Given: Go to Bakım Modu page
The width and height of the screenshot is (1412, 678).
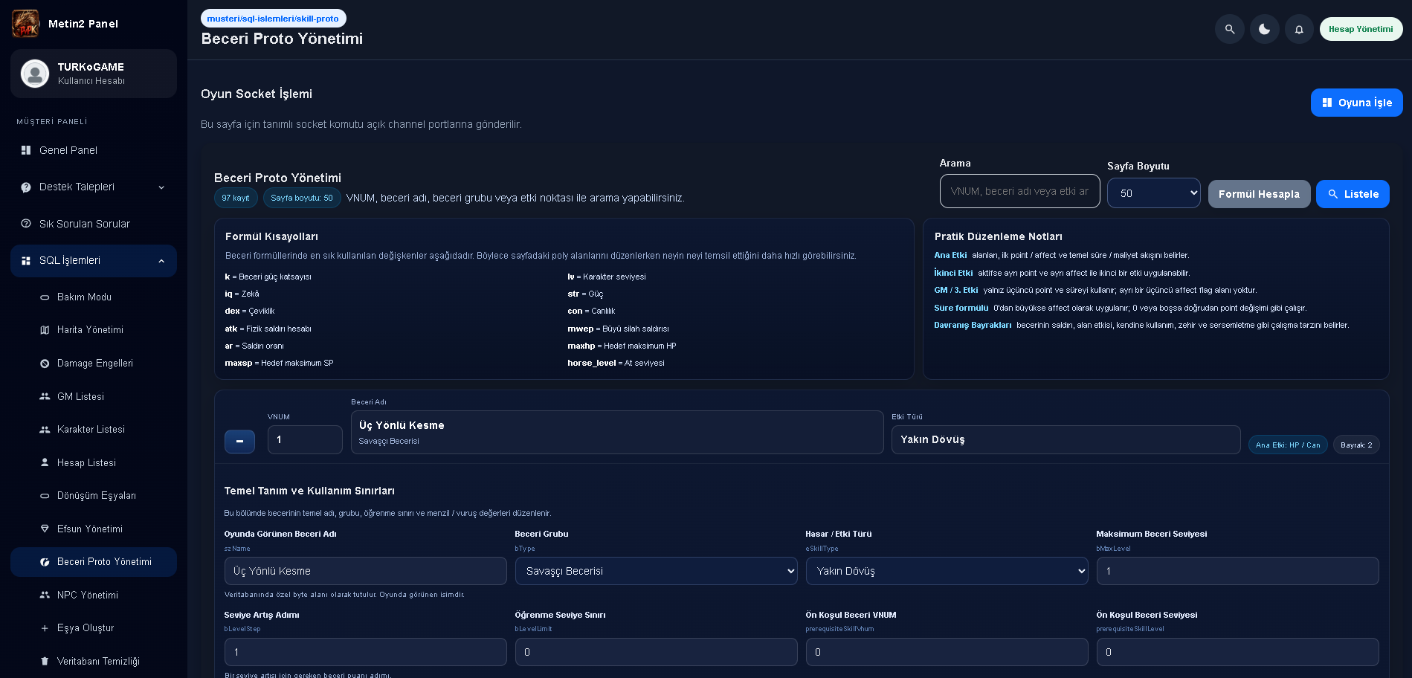Looking at the screenshot, I should coord(94,297).
